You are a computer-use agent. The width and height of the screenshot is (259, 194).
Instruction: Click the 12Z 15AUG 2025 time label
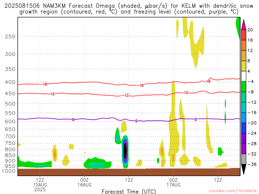pos(40,185)
